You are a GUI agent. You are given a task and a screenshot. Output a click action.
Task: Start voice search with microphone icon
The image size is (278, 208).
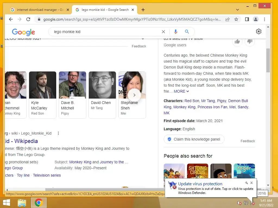176,32
